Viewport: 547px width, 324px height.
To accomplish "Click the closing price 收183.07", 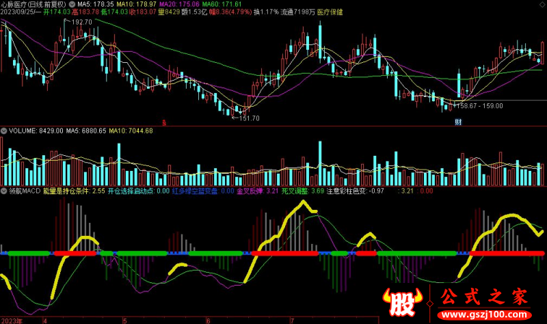I will pyautogui.click(x=143, y=12).
